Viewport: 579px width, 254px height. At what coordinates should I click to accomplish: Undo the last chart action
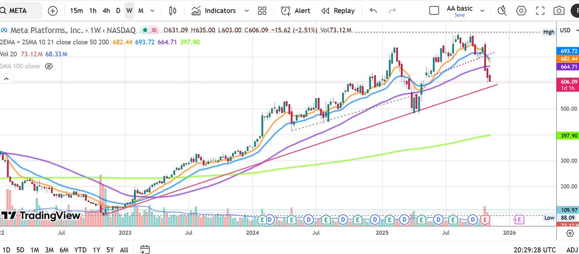click(373, 11)
